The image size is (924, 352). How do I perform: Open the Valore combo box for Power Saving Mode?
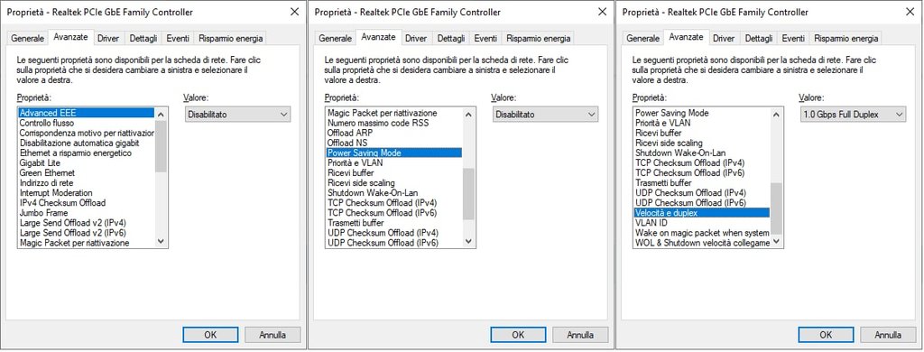[545, 115]
